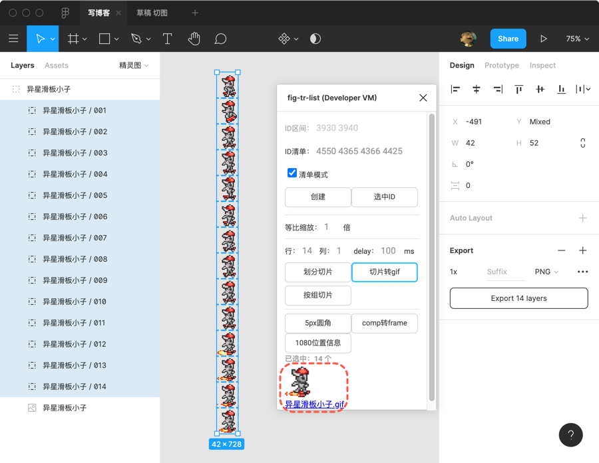Viewport: 599px width, 463px height.
Task: Select the Hand tool
Action: [x=194, y=39]
